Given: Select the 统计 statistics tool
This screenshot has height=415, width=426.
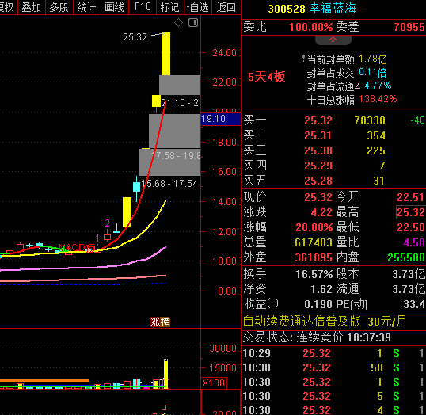Looking at the screenshot, I should coord(87,7).
